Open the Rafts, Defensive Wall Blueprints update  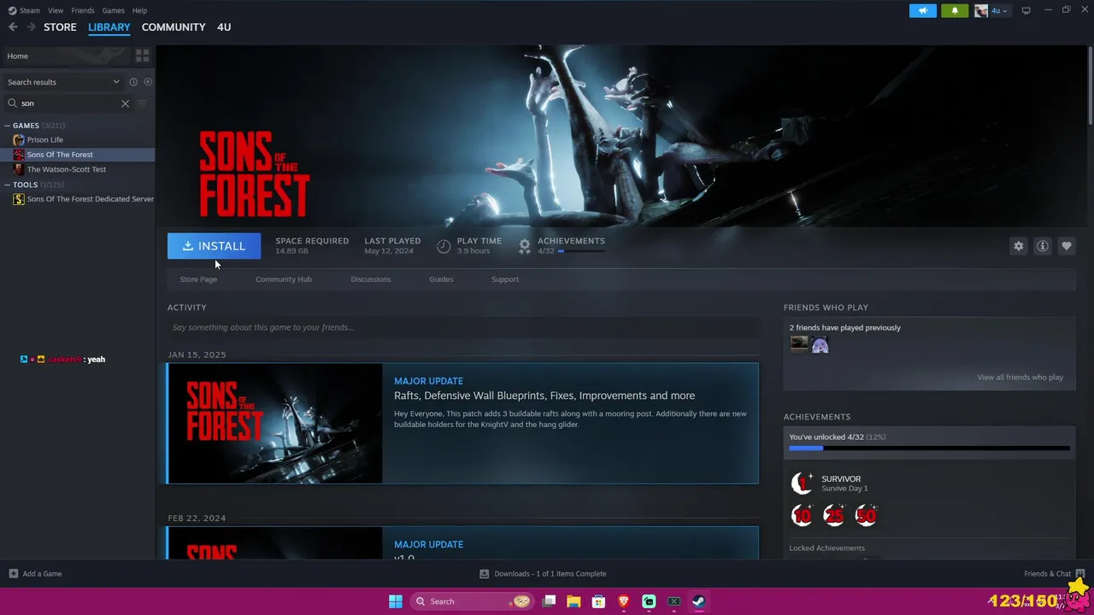544,395
